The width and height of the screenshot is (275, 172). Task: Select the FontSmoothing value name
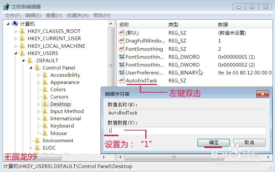pyautogui.click(x=144, y=49)
